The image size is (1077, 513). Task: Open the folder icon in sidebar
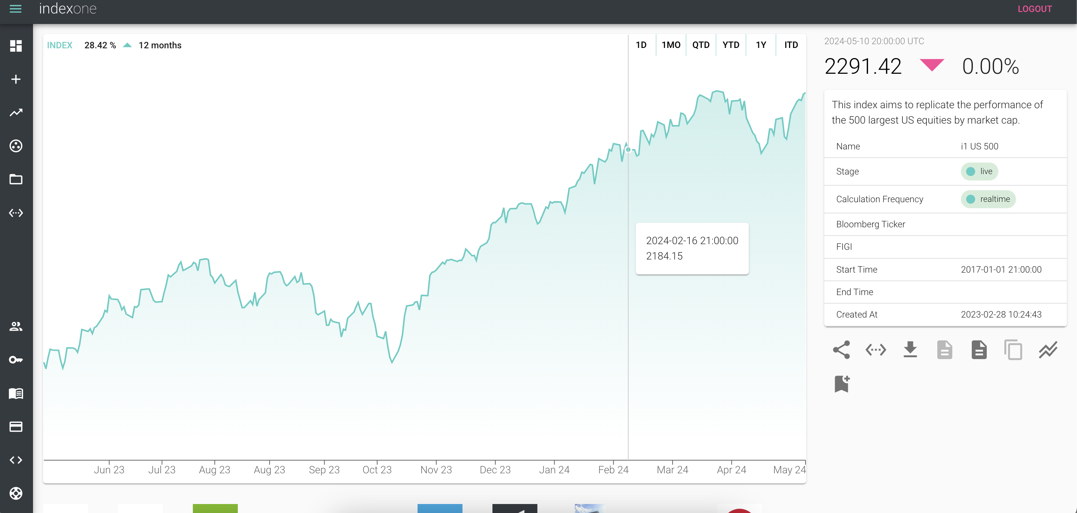click(16, 179)
